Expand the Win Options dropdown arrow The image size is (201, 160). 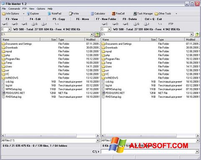23,14
